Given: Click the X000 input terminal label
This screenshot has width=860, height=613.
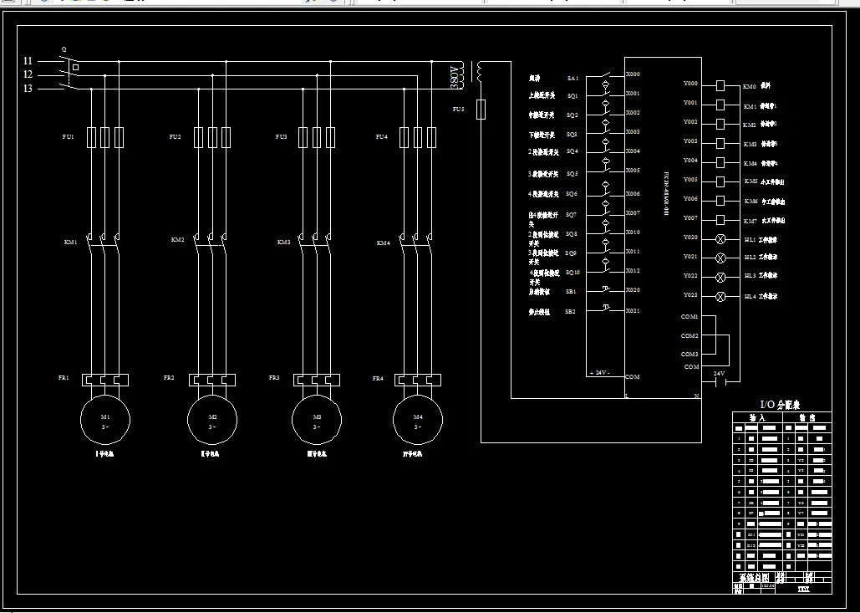Looking at the screenshot, I should (633, 73).
